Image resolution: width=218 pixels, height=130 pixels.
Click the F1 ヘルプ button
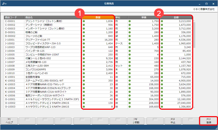9,121
